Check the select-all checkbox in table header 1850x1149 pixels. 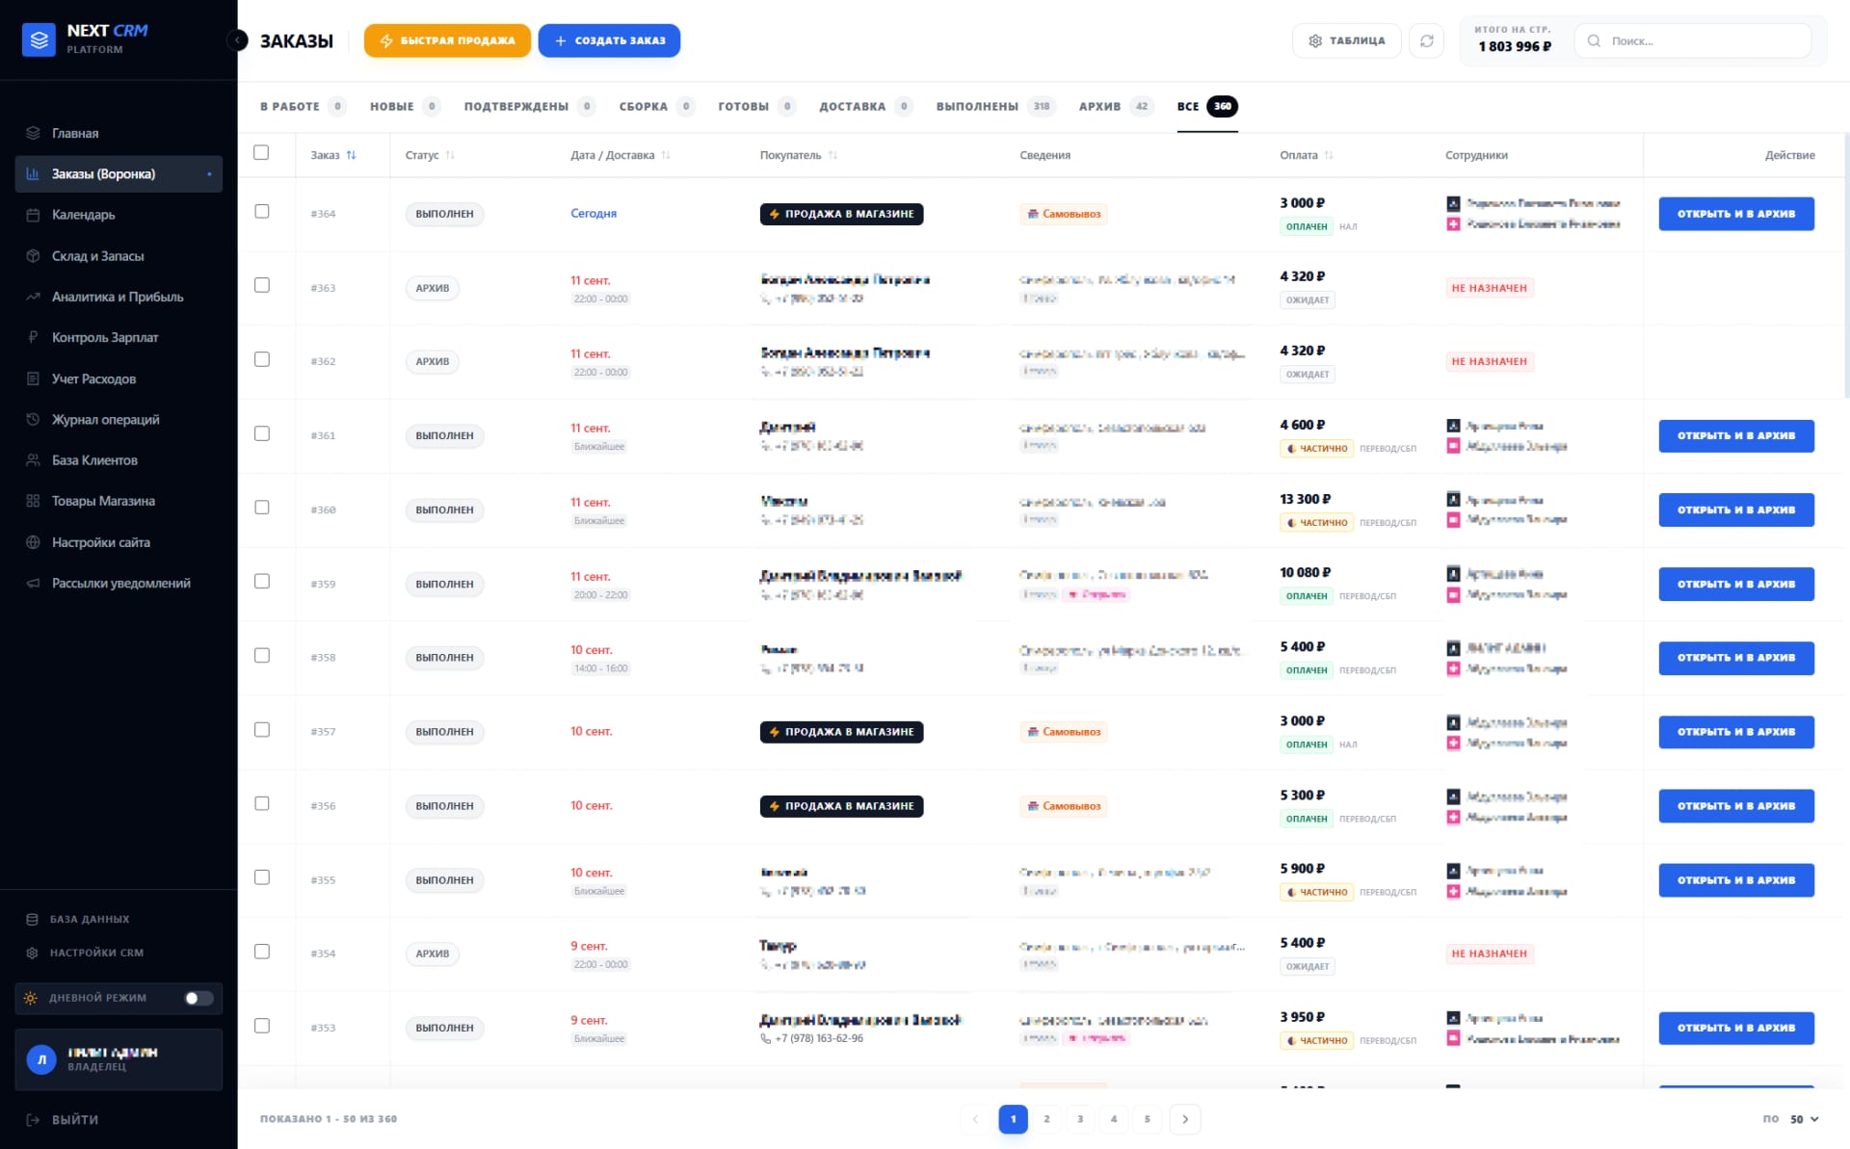(x=261, y=152)
